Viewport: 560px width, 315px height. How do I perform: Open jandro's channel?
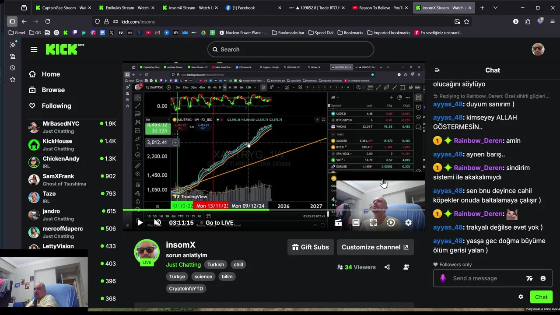(72, 215)
